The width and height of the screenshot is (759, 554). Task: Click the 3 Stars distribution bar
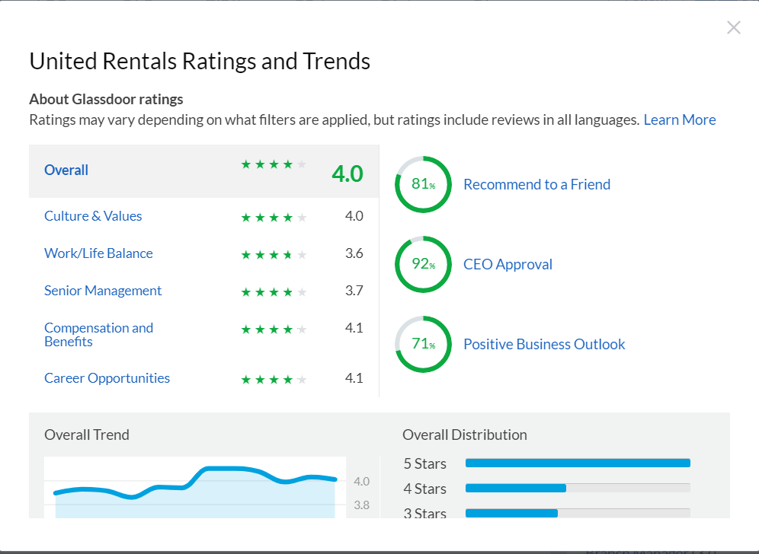[x=578, y=513]
